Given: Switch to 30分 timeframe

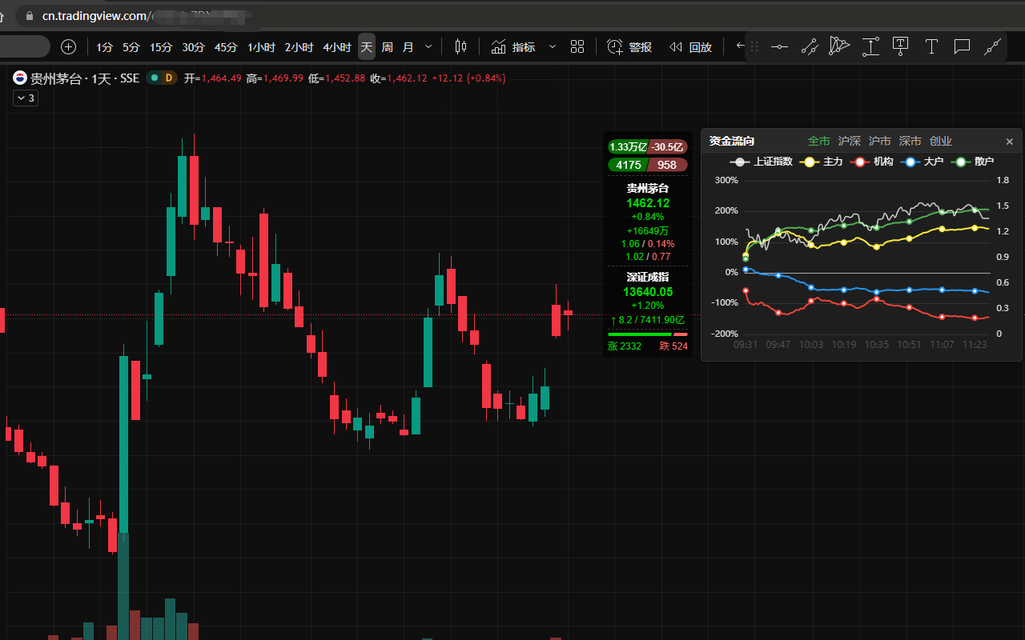Looking at the screenshot, I should [x=193, y=47].
